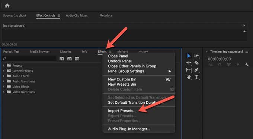253x139 pixels.
Task: Click the Effect Controls collapse triangle
Action: click(244, 31)
